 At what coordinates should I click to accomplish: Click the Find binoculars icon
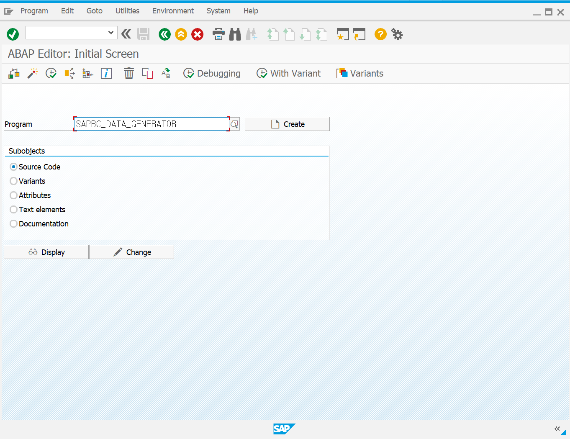(235, 34)
